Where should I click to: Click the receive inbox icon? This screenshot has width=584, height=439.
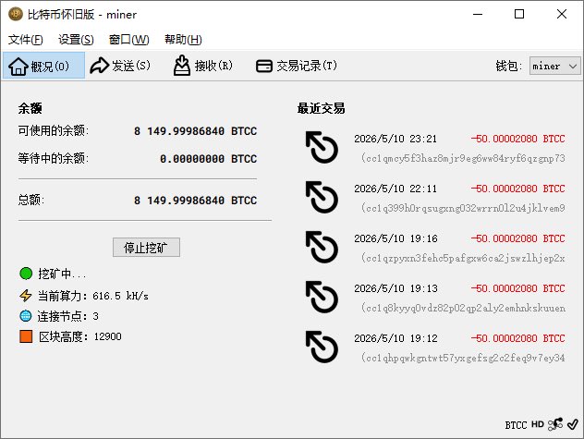[182, 66]
